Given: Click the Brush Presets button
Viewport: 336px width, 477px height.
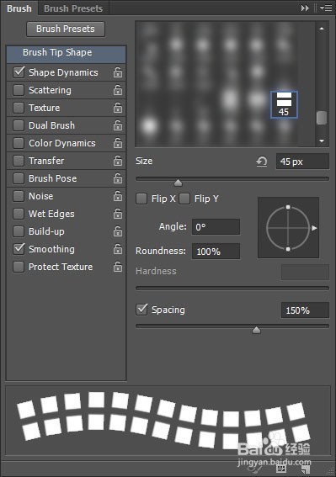Looking at the screenshot, I should (66, 29).
